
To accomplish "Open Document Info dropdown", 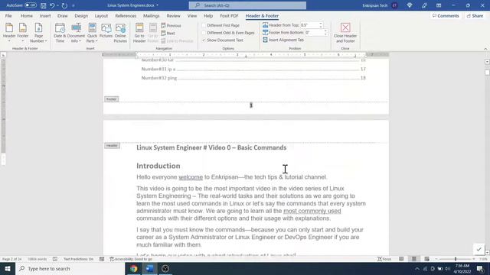I will point(76,33).
